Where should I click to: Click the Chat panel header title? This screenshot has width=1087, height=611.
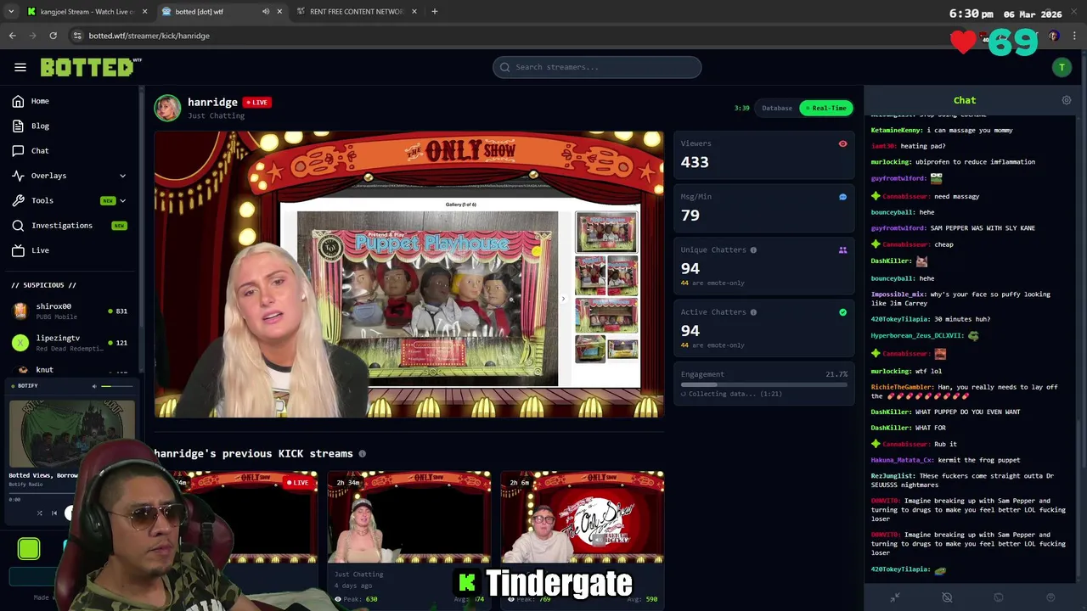pos(965,100)
